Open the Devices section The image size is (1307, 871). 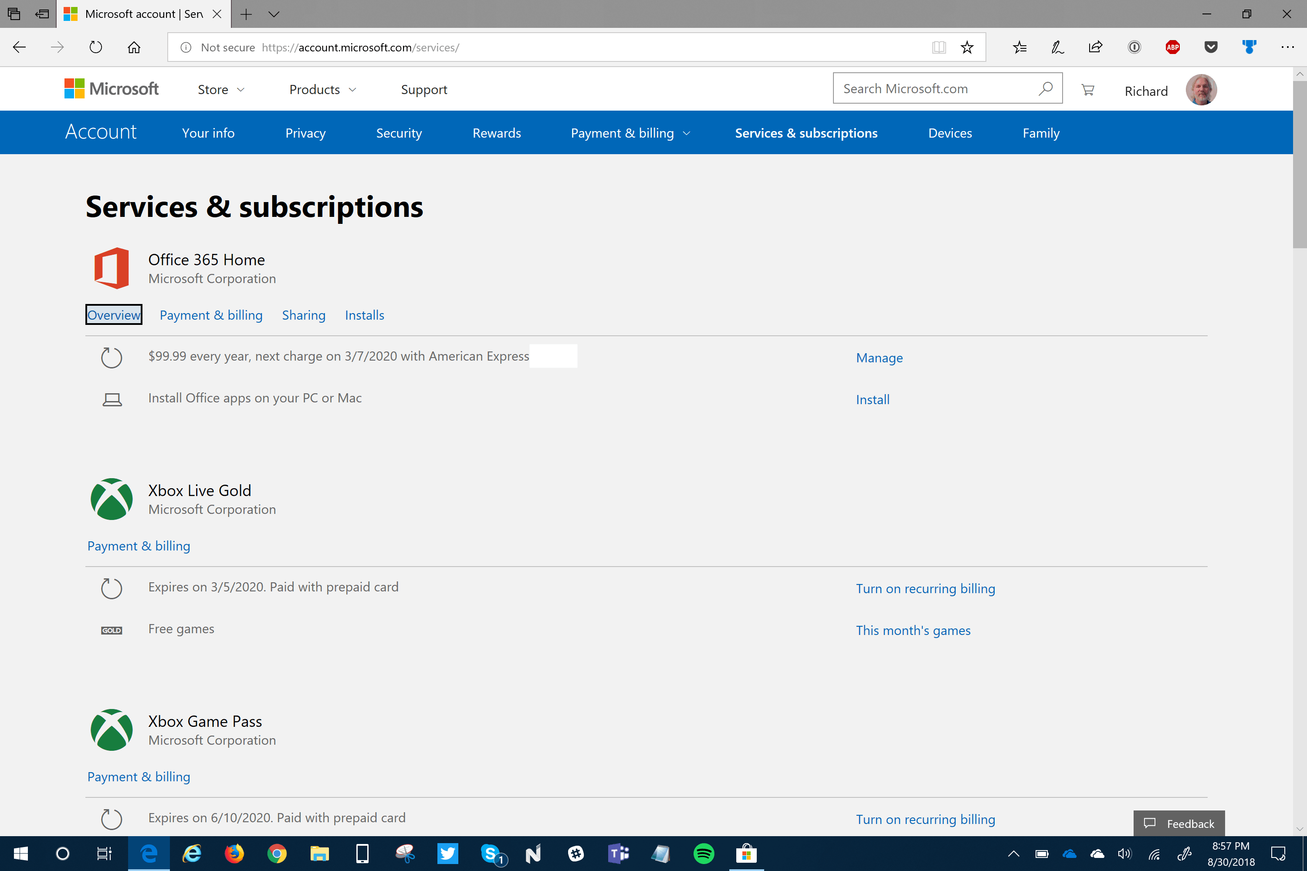(949, 133)
